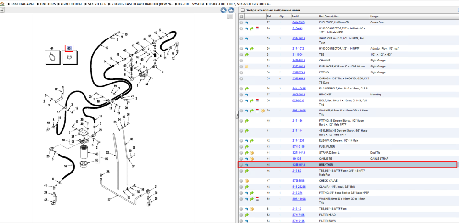Click package icon in STRAP 328mm row
This screenshot has width=459, height=223.
[x=252, y=153]
